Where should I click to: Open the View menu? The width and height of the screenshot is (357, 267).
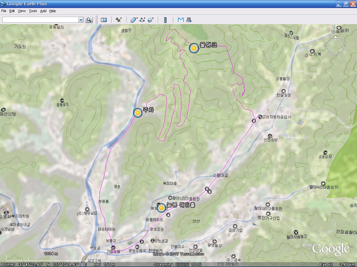point(22,11)
